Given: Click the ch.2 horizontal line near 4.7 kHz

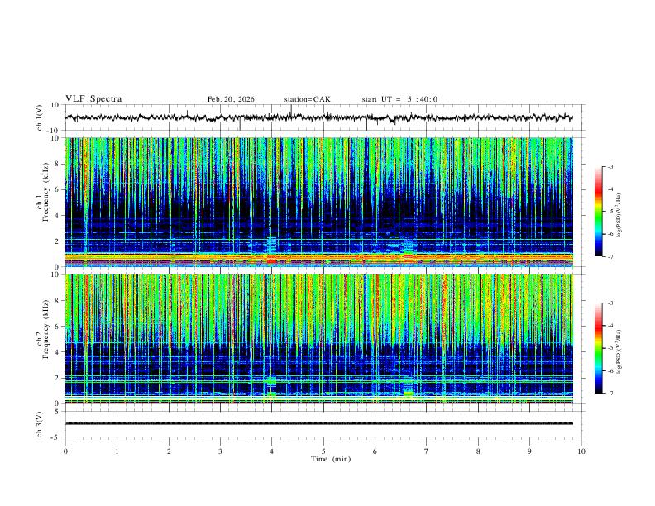Looking at the screenshot, I should 319,343.
